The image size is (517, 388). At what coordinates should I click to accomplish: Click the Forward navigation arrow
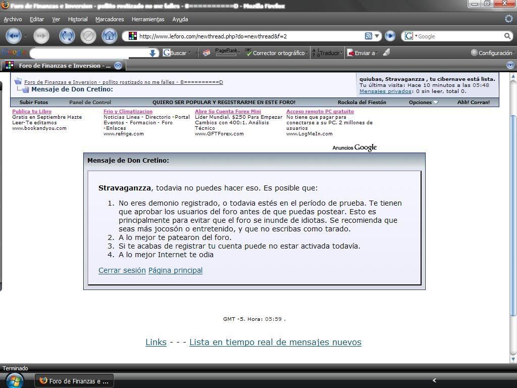coord(41,36)
